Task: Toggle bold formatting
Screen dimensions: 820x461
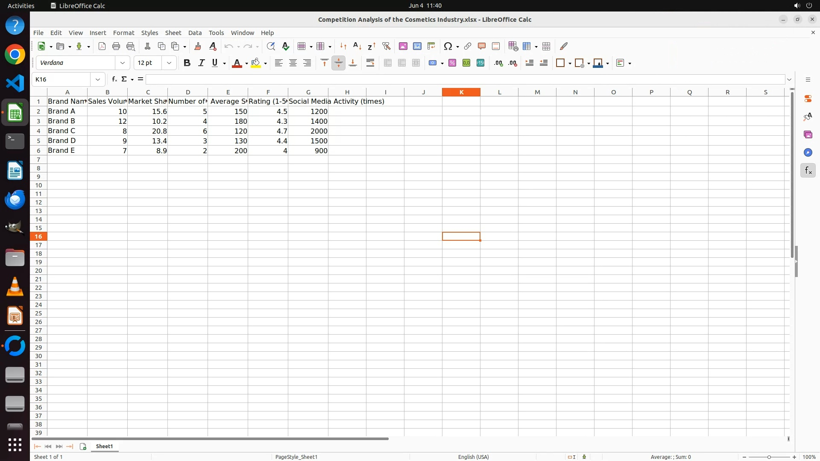Action: pos(187,63)
